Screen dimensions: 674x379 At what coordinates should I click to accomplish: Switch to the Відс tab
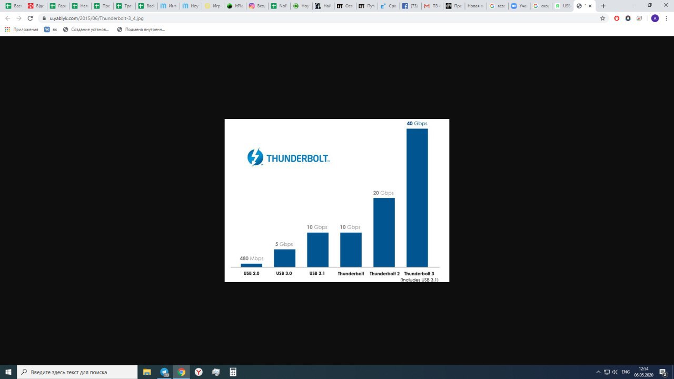tap(36, 6)
